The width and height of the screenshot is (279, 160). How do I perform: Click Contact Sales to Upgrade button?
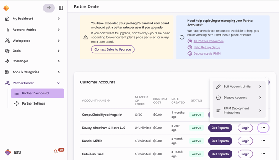pos(113,49)
